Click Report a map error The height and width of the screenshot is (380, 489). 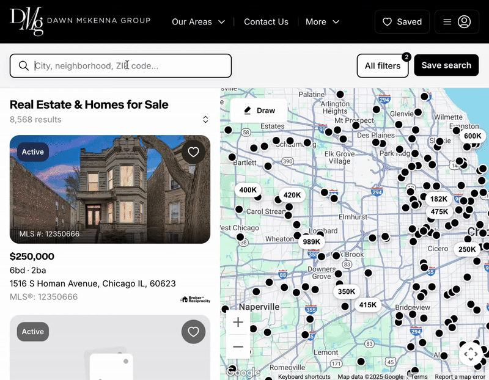[x=460, y=376]
